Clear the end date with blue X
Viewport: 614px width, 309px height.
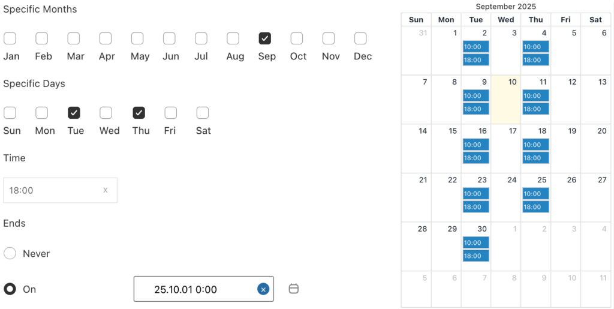pos(263,289)
